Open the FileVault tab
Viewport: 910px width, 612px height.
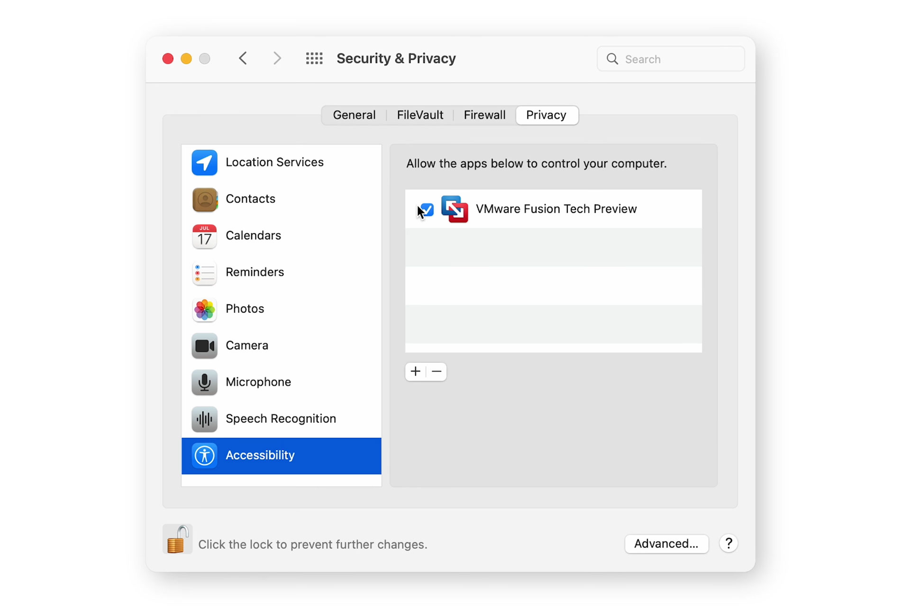[420, 115]
